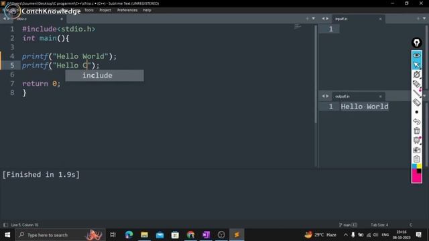Click 'Hello World' text in output.in pane

tap(365, 106)
